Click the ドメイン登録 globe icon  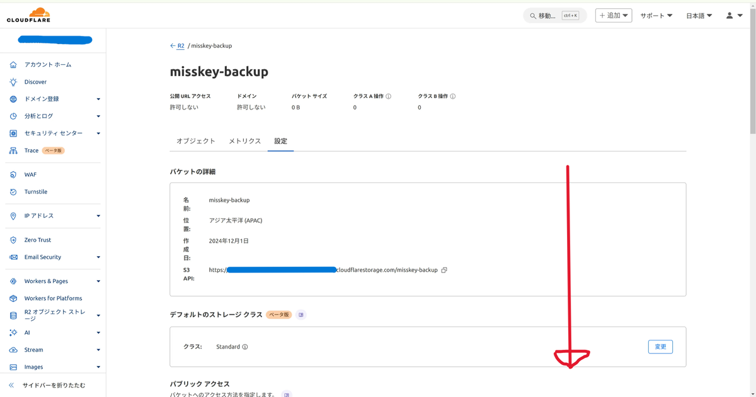coord(13,99)
